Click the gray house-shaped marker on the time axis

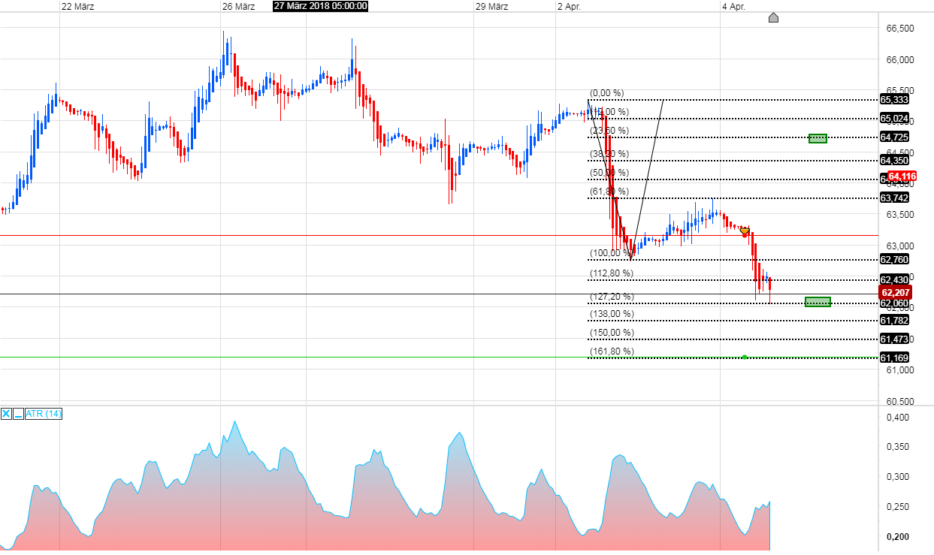coord(773,17)
